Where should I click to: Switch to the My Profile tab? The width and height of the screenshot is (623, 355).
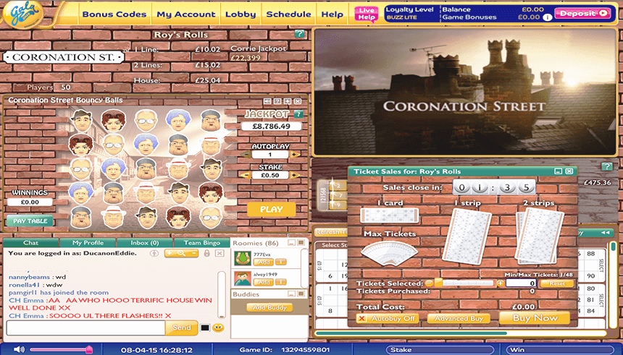point(88,243)
